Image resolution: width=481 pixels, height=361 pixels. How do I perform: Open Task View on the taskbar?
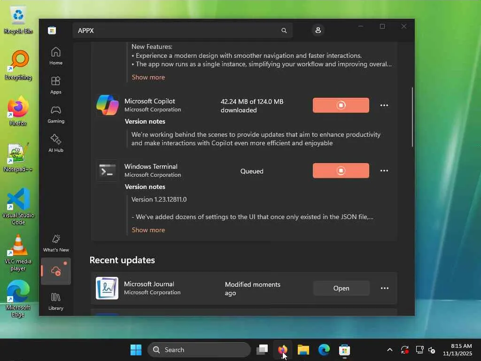coord(262,350)
